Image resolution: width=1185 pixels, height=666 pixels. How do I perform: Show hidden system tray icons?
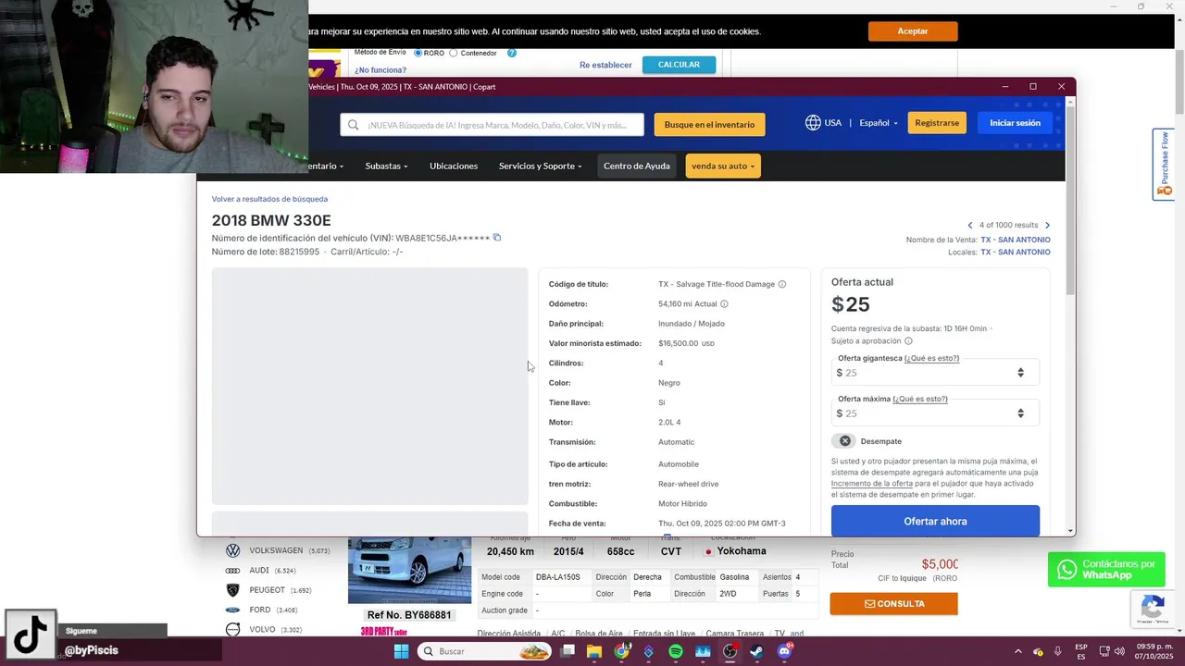coord(1018,651)
